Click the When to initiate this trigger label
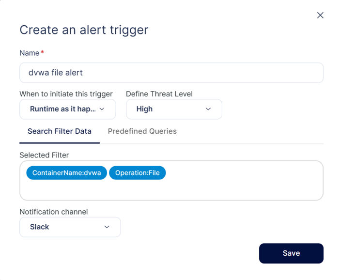The width and height of the screenshot is (339, 280). [66, 94]
